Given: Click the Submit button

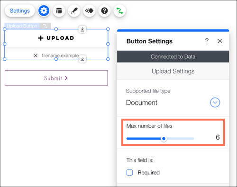Looking at the screenshot, I should tap(56, 78).
